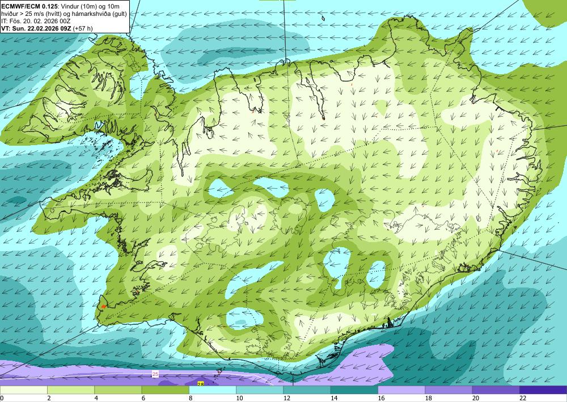567x402 pixels.
Task: Click the legend scale label '8'
Action: 191,399
